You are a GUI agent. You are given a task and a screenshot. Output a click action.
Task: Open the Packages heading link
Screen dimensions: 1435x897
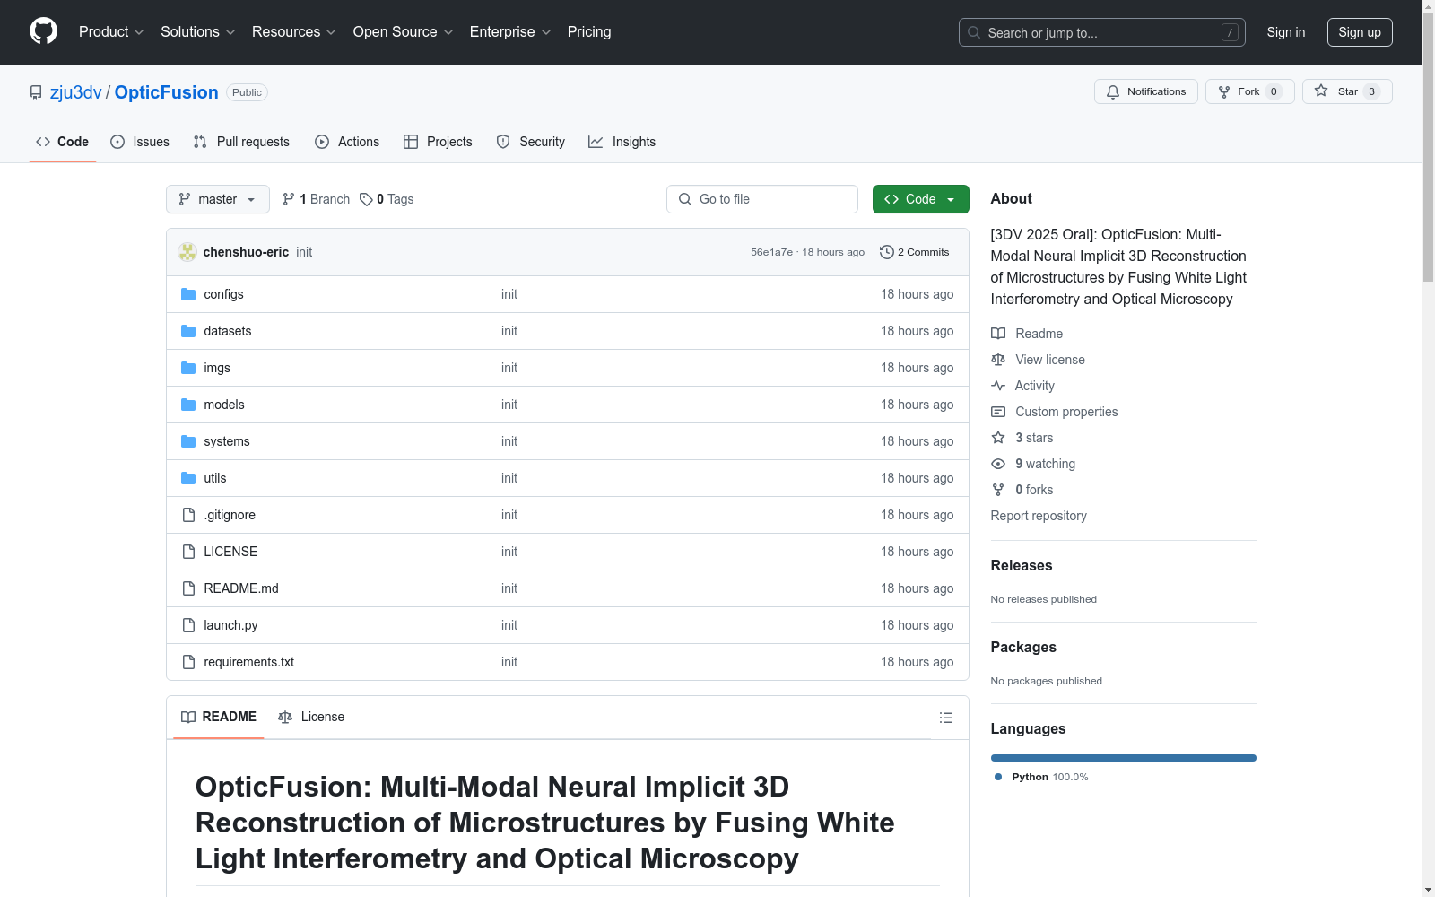[x=1023, y=647]
